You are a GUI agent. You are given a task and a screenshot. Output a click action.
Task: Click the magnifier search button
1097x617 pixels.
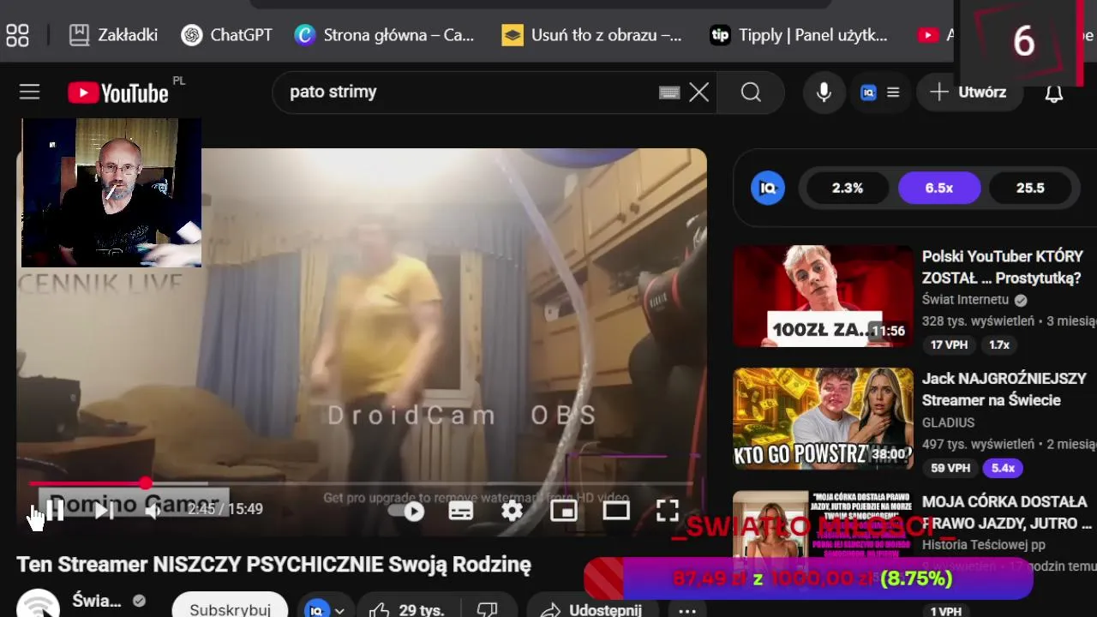[x=751, y=93]
